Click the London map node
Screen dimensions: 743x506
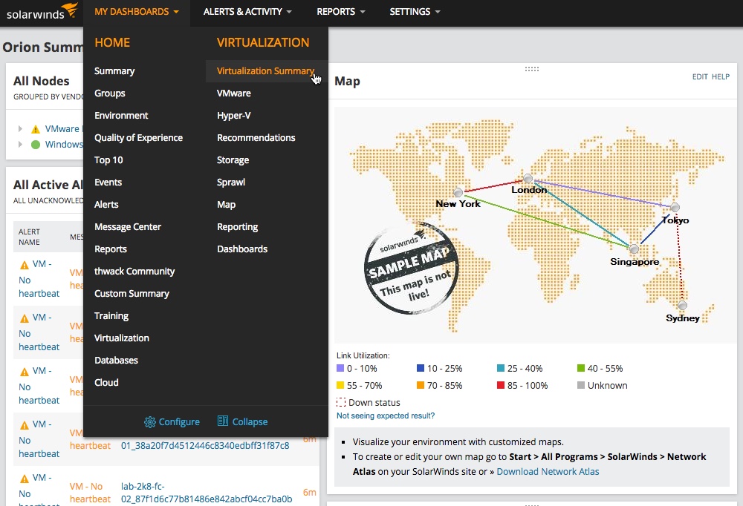coord(528,179)
